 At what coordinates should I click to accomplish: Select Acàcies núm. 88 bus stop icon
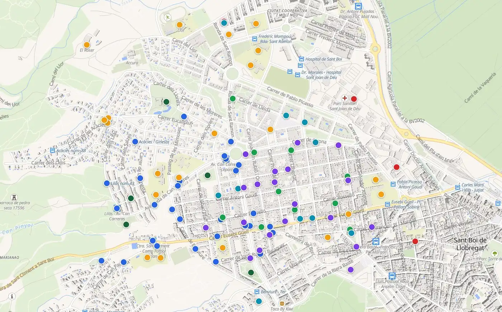[53, 151]
